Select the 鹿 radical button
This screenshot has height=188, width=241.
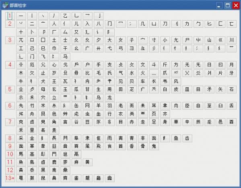54,162
